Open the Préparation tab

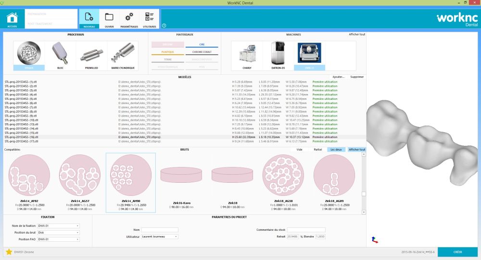51,14
